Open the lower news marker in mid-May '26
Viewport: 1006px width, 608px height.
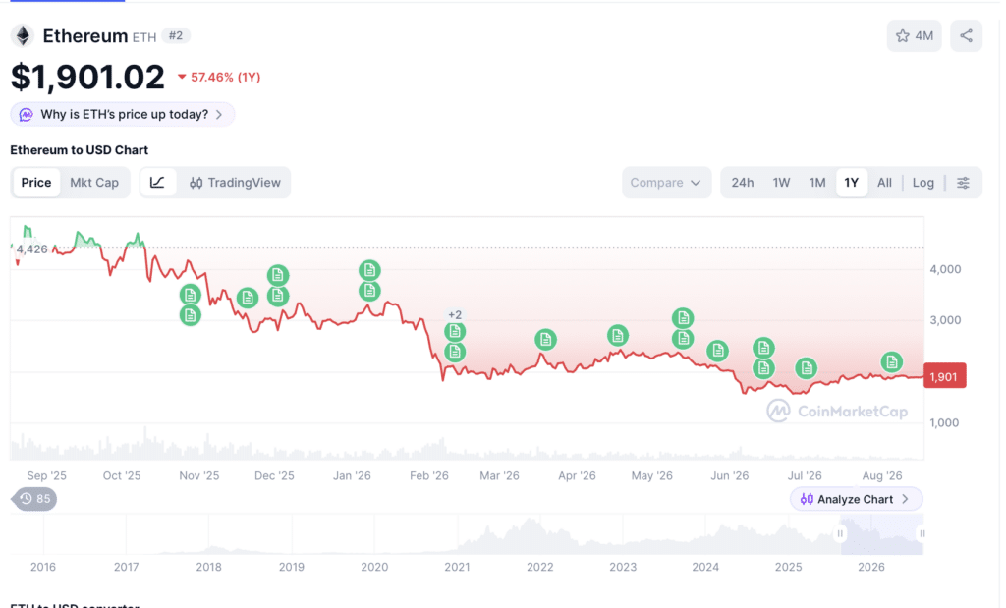pos(683,339)
